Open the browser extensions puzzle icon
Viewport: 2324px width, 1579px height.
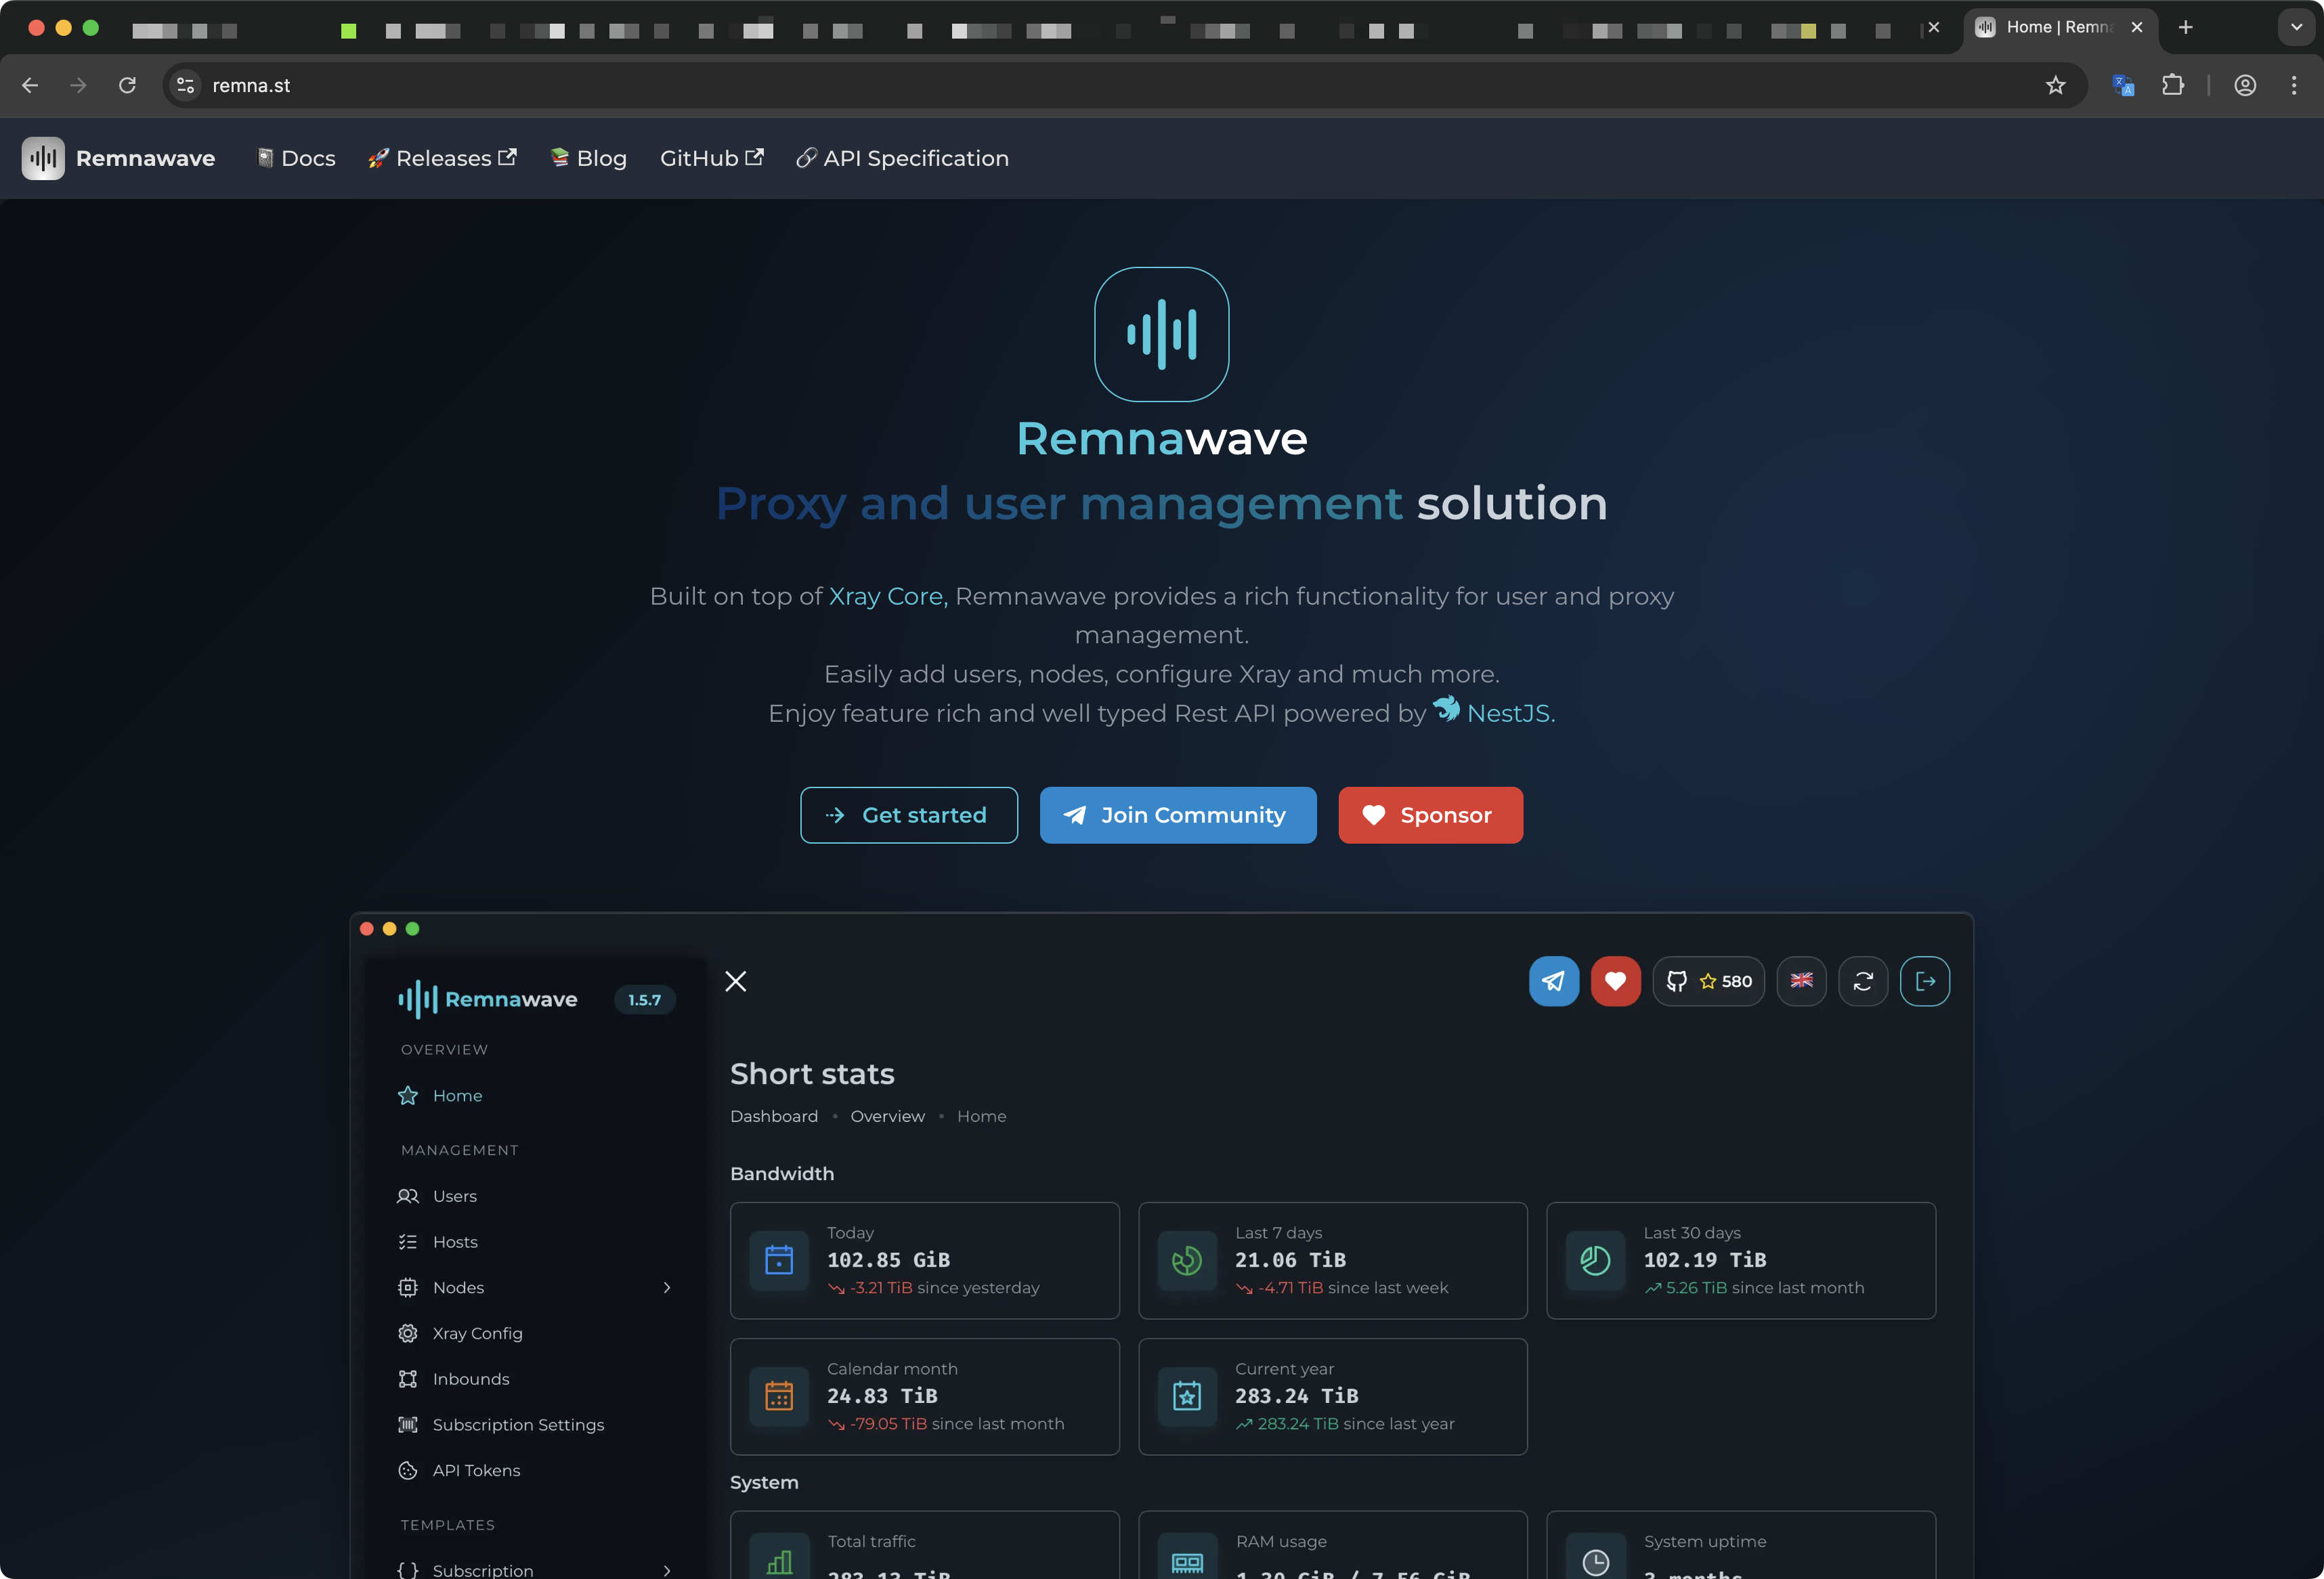(x=2173, y=85)
